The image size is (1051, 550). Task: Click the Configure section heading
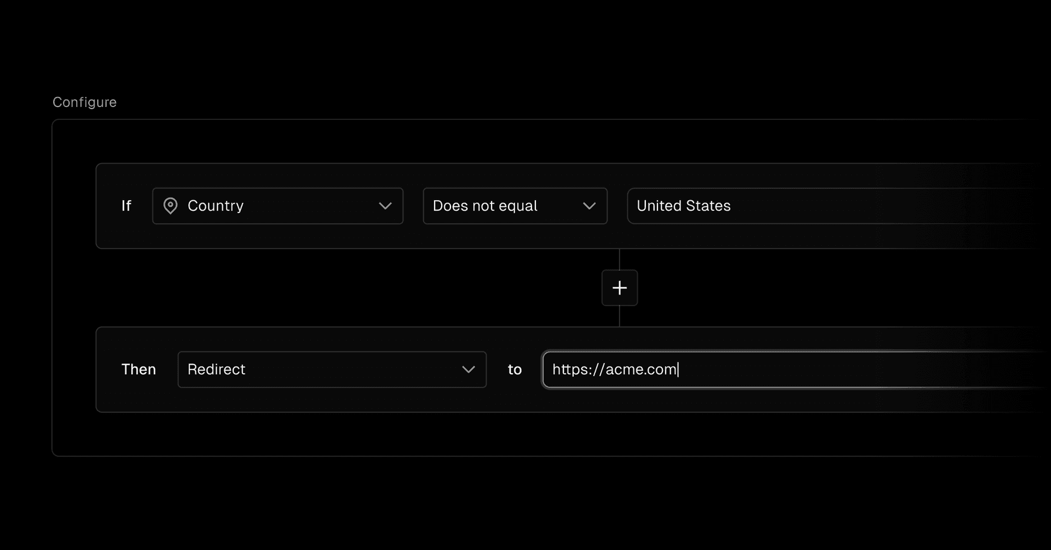click(84, 102)
